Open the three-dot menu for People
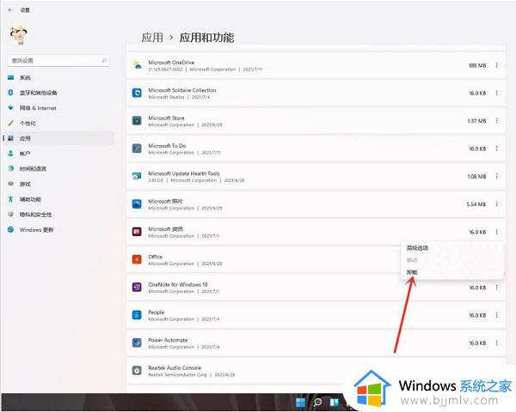The height and width of the screenshot is (412, 516). point(496,315)
